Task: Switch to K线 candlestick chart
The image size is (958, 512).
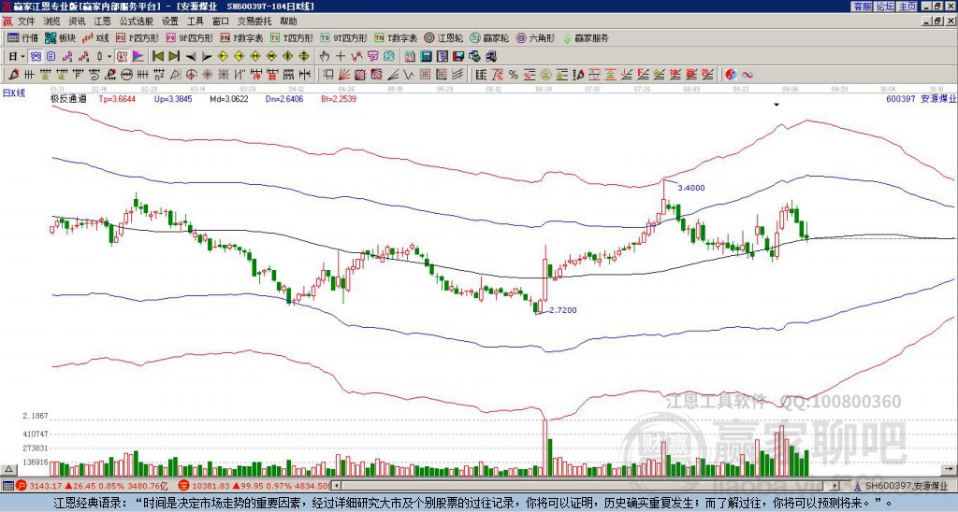Action: [95, 37]
